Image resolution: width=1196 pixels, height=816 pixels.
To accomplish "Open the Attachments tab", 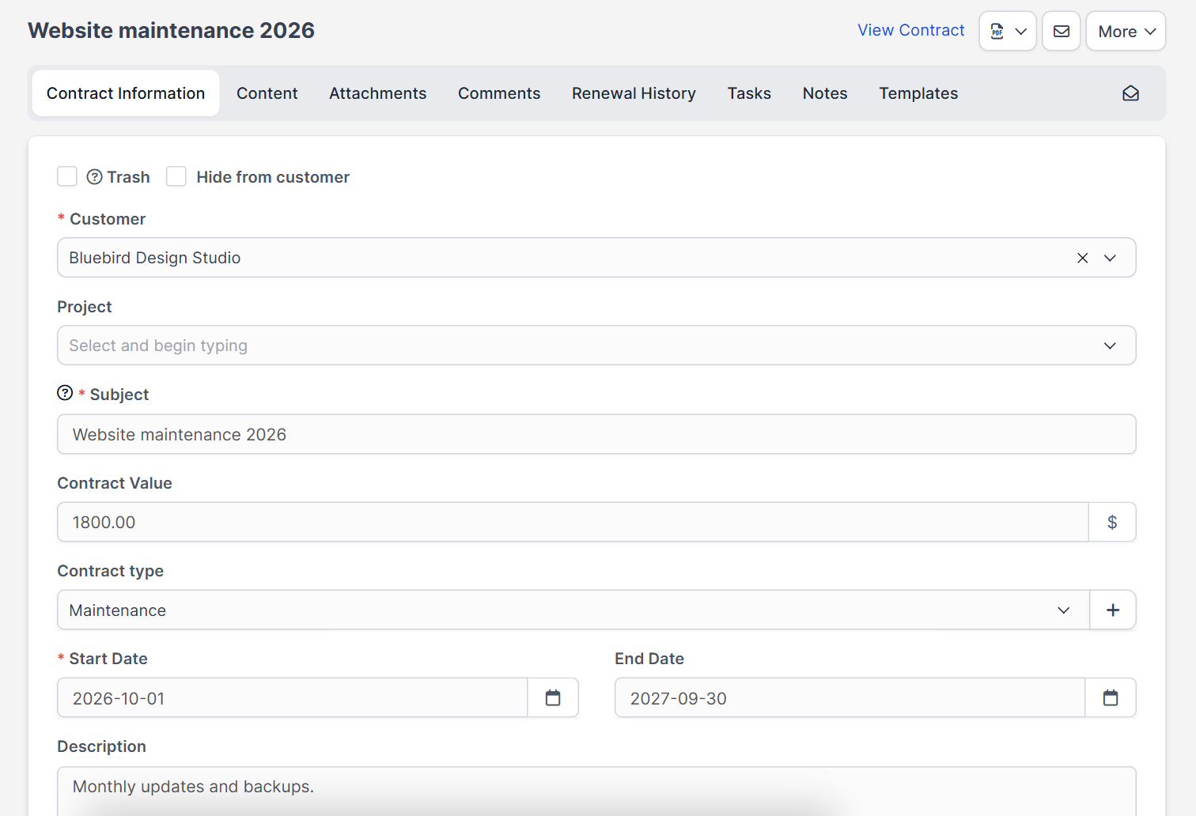I will click(x=377, y=93).
